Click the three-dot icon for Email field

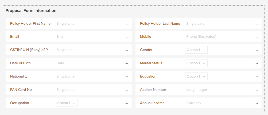click(x=126, y=37)
